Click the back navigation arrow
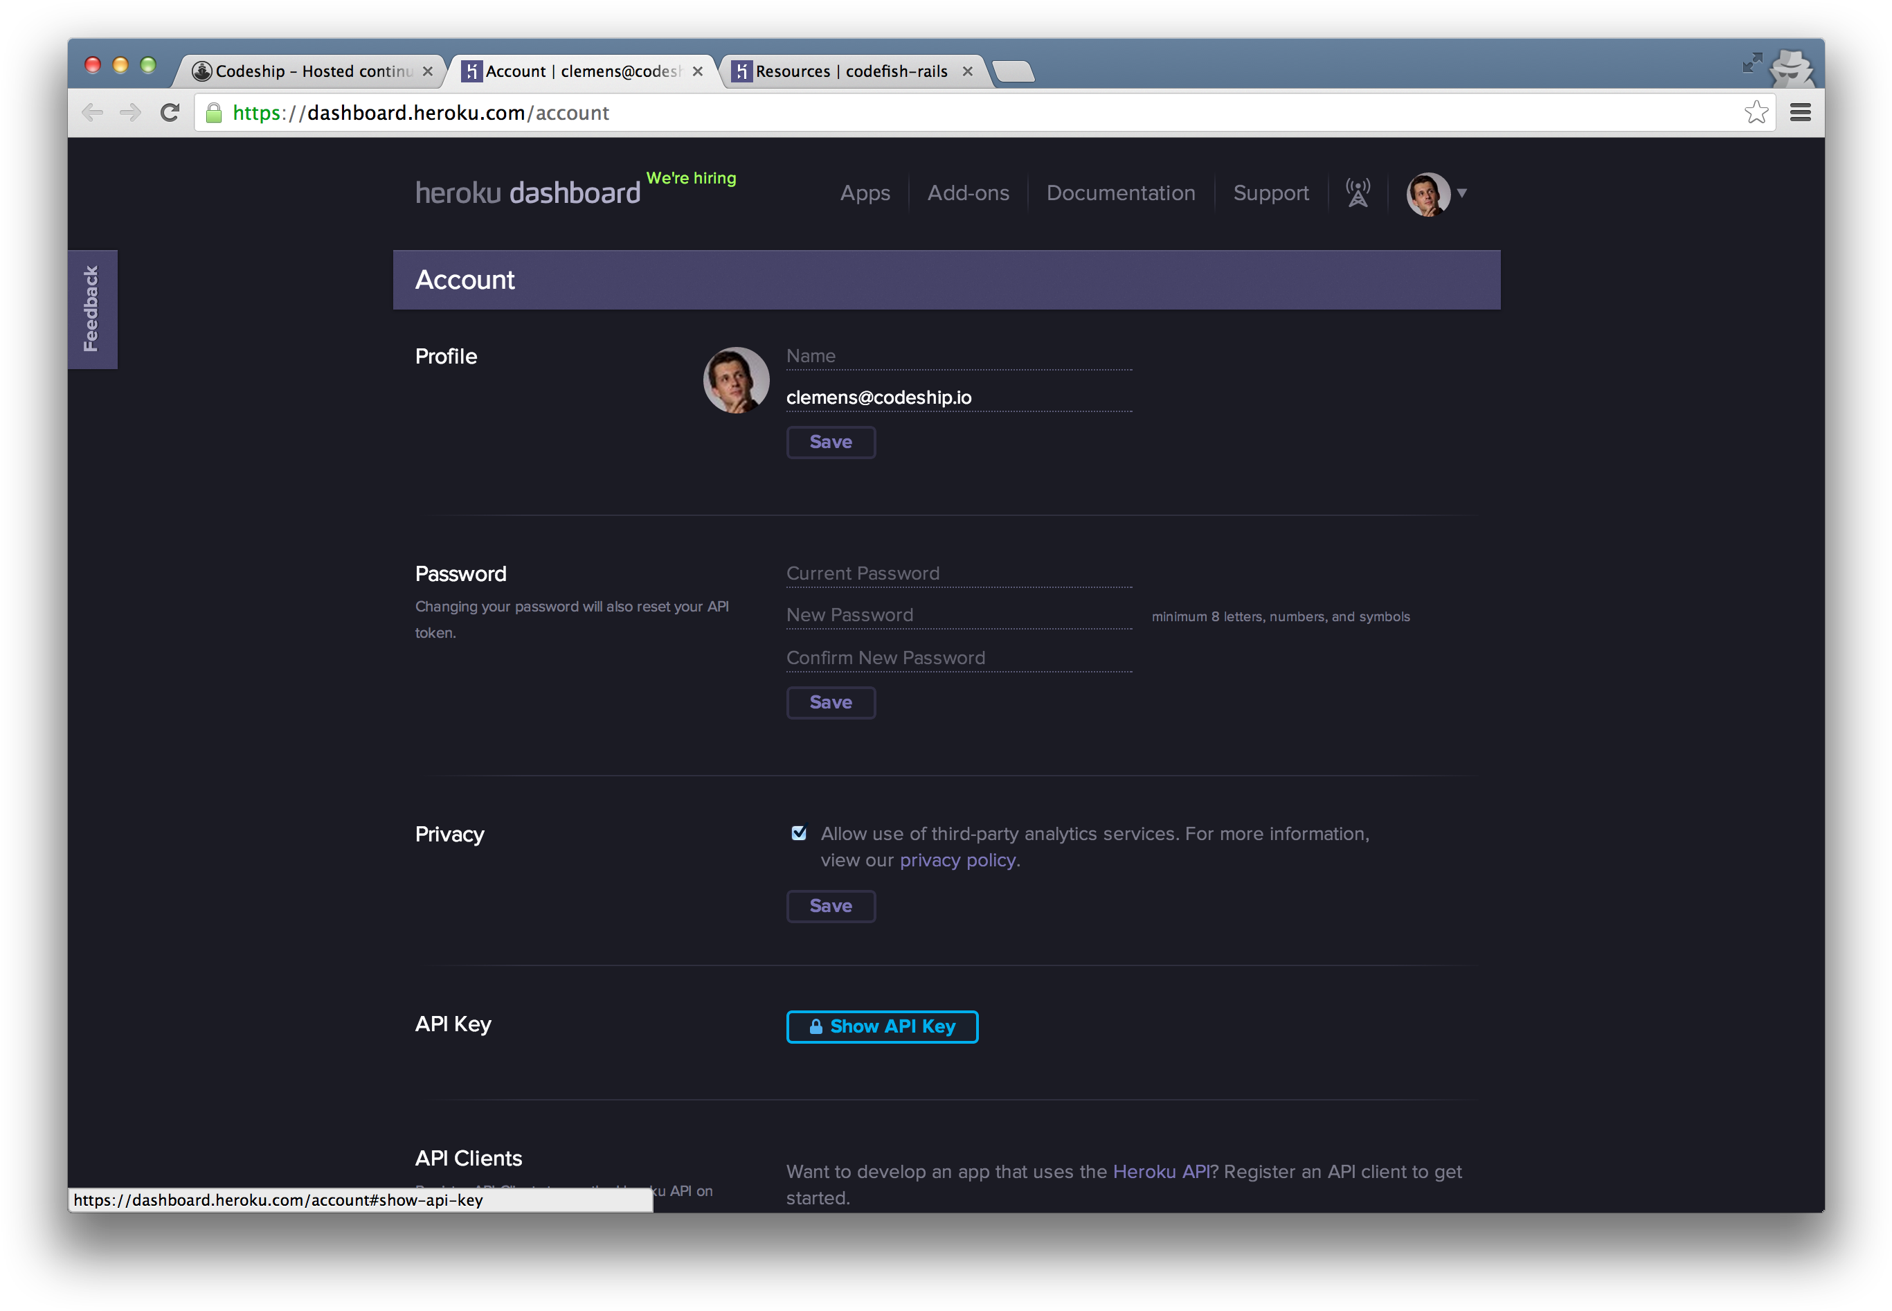 click(x=92, y=112)
